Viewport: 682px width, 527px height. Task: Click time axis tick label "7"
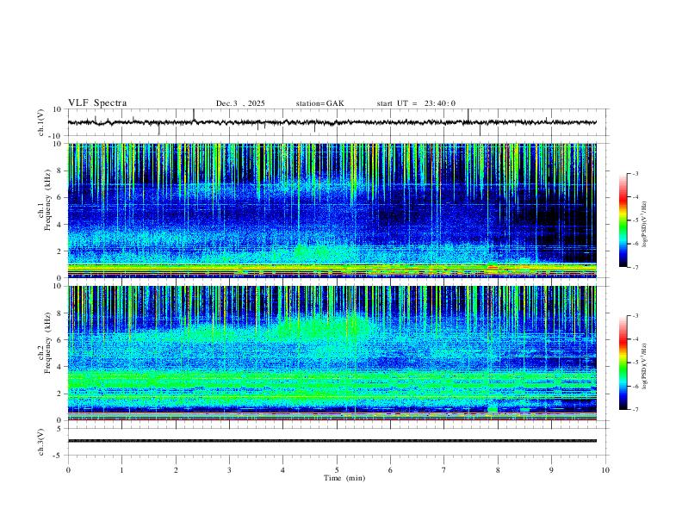tap(444, 470)
